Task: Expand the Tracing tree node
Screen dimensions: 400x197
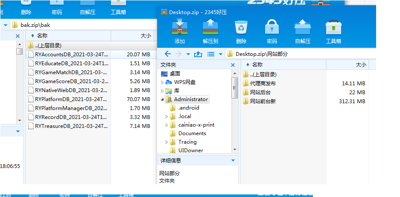Action: (x=166, y=142)
